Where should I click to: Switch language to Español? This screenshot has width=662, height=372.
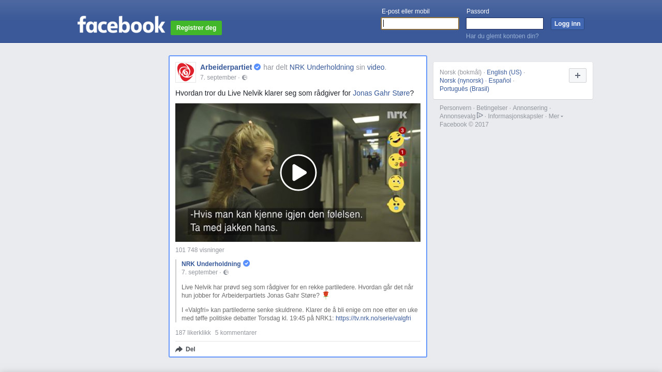(500, 81)
